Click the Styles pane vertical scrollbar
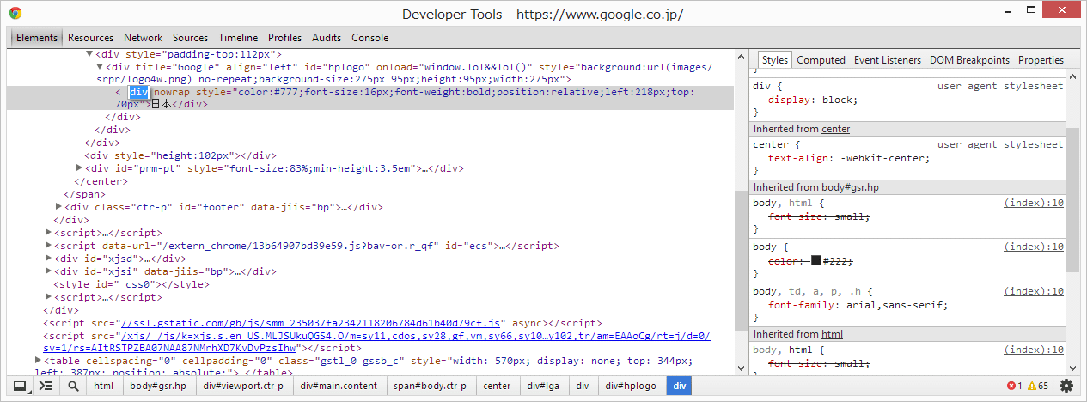The width and height of the screenshot is (1087, 402). tap(1072, 200)
